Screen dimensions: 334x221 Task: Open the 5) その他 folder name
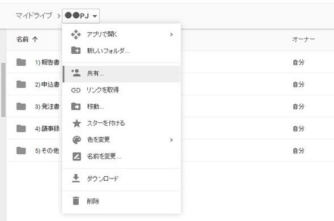click(x=47, y=151)
